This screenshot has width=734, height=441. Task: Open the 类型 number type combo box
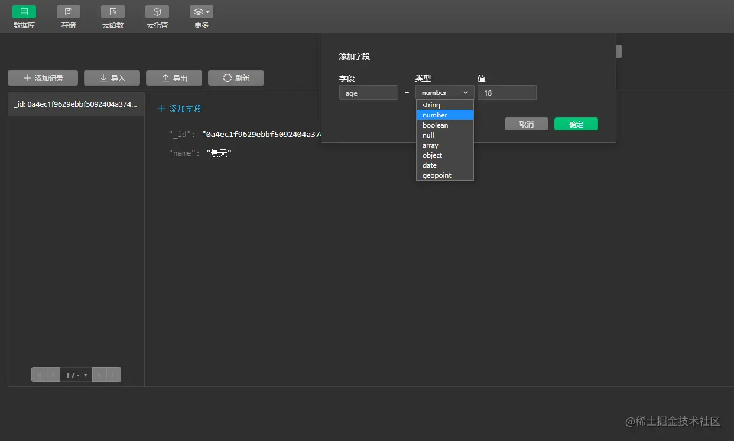coord(444,93)
